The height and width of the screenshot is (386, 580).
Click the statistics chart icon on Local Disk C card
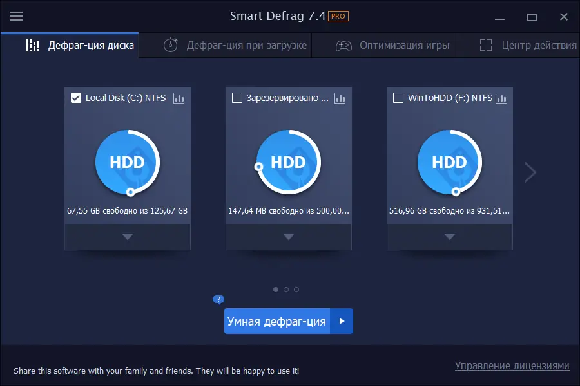coord(179,98)
